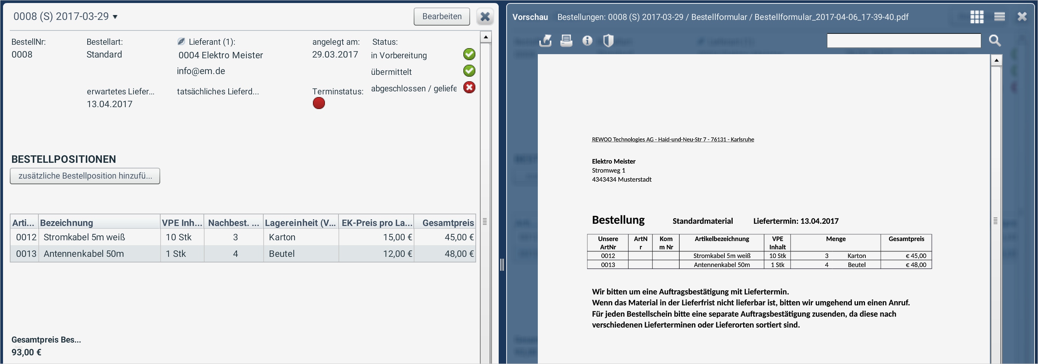Click the shield protection icon in the preview toolbar
The image size is (1038, 364).
tap(609, 40)
